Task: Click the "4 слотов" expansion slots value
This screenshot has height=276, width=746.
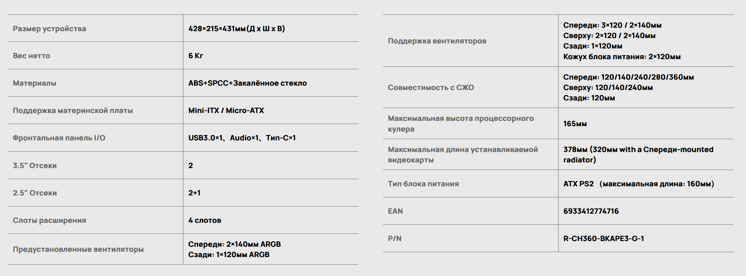Action: coord(204,220)
